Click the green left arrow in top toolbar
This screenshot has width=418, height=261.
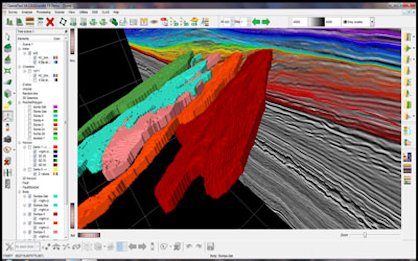pos(256,22)
